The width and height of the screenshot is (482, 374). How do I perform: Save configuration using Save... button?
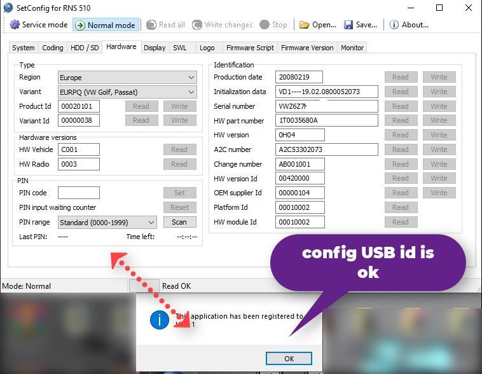pos(361,25)
